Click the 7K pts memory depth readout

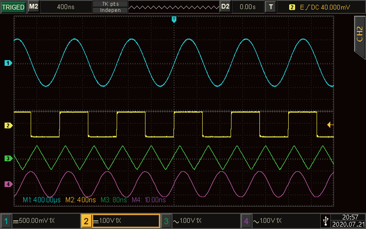click(110, 4)
